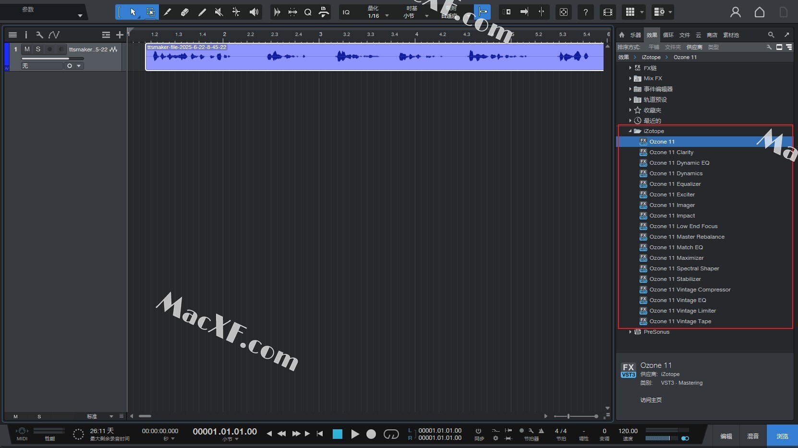Toggle autoscroll arrow button in toolbar
Screen dimensions: 798x448
coord(524,12)
